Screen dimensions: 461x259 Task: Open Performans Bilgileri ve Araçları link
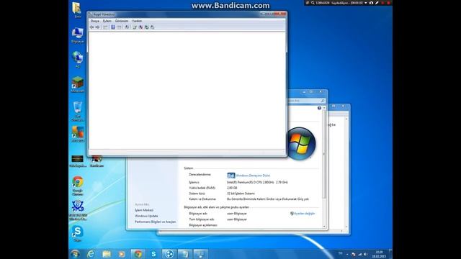coord(156,222)
